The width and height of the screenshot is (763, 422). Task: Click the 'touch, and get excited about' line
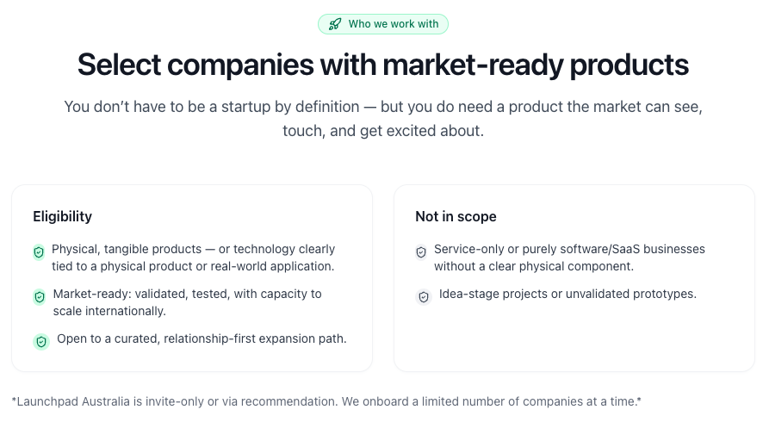point(383,132)
